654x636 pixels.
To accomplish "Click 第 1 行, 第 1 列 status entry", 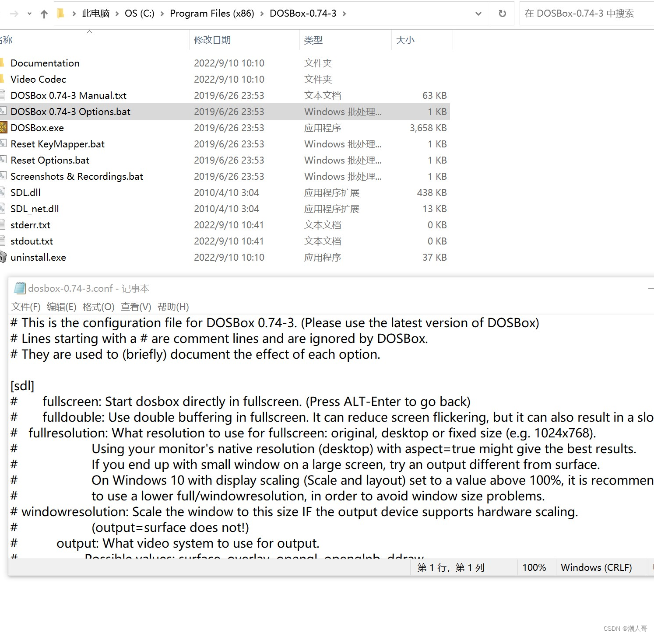I will pos(451,567).
